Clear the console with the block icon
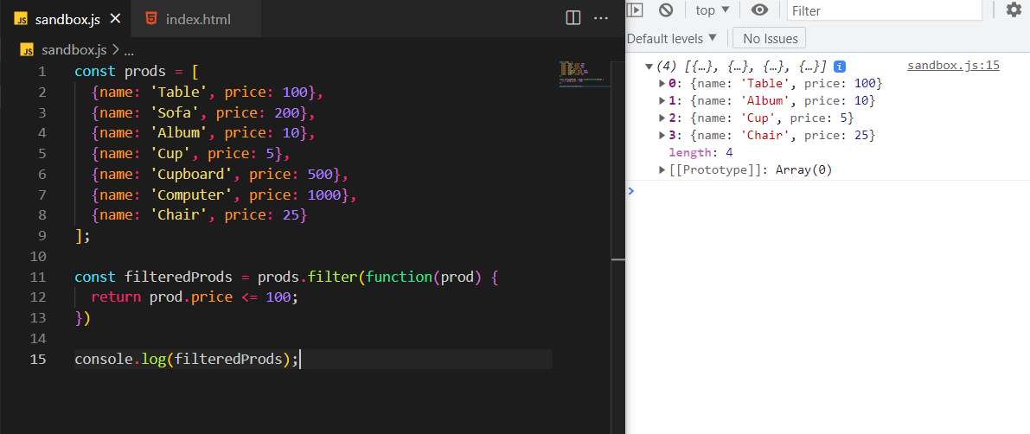The image size is (1030, 434). [x=666, y=10]
